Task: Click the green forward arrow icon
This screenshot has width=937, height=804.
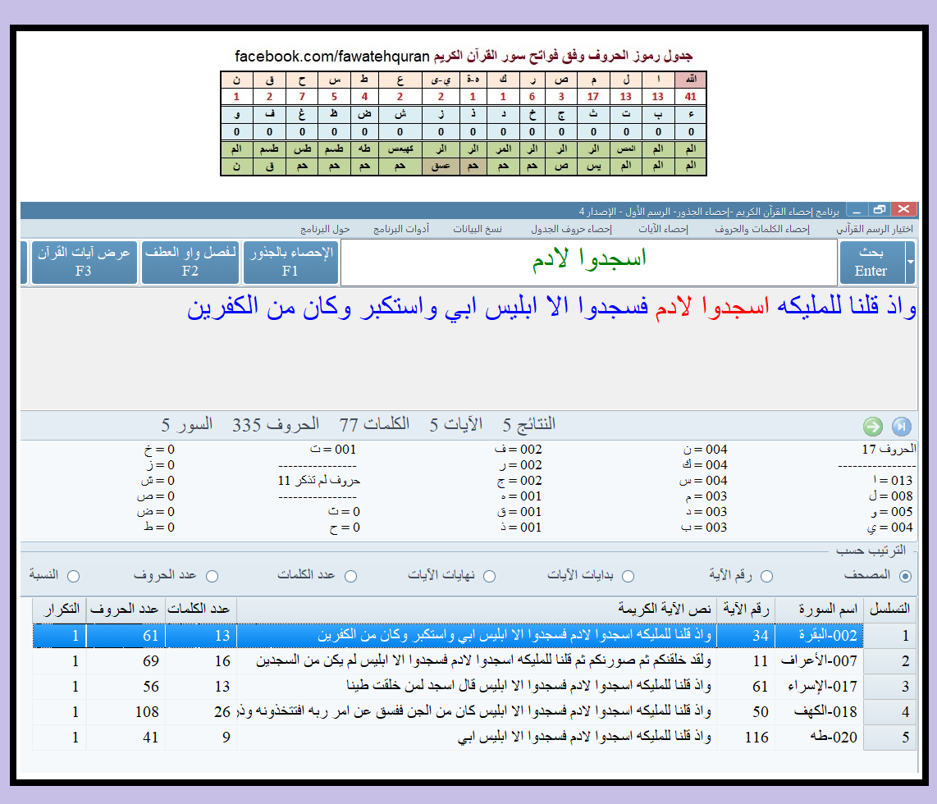Action: point(872,427)
